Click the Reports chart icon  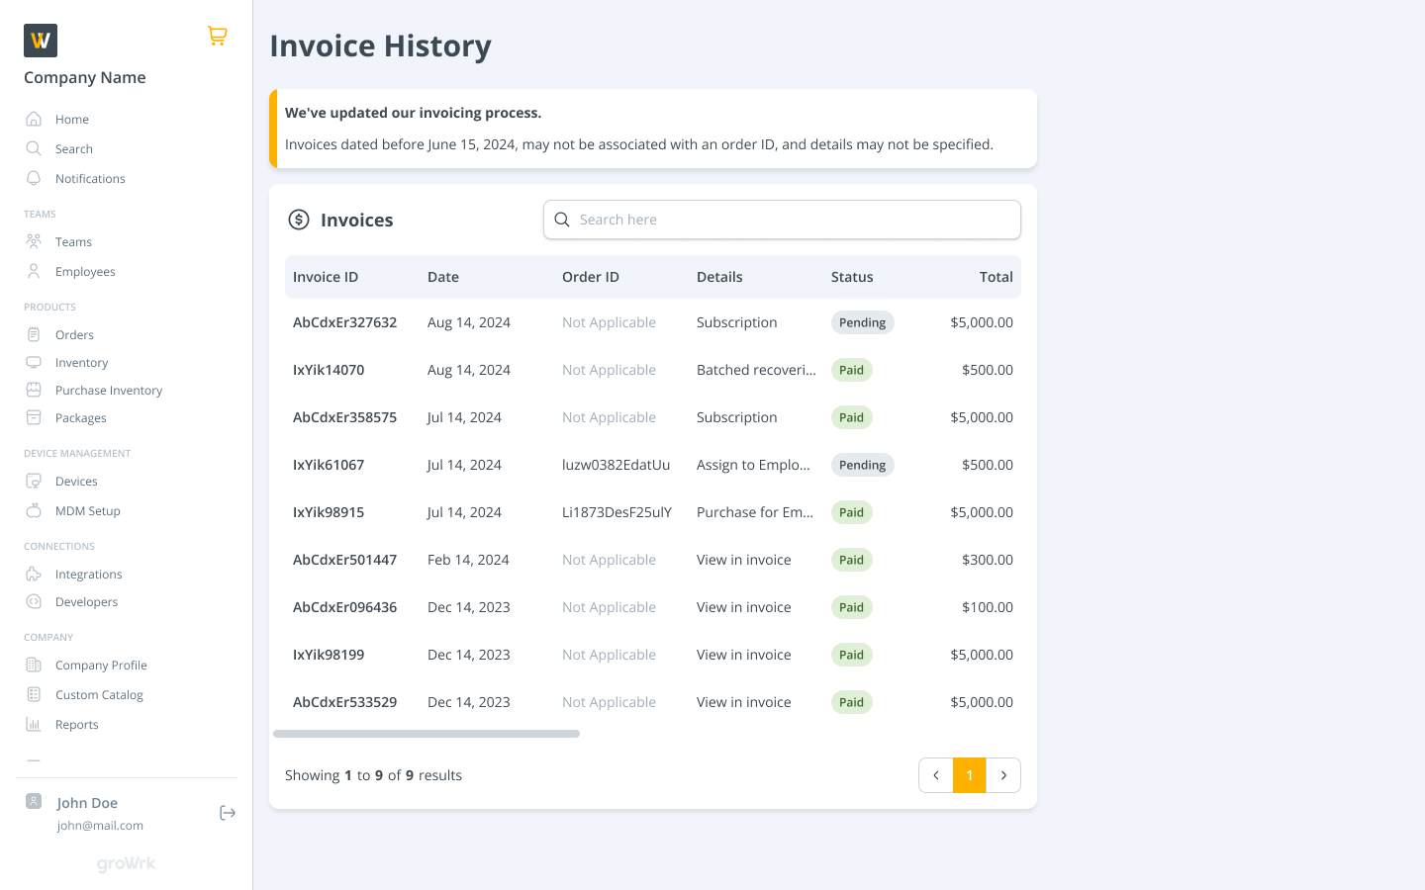click(34, 724)
